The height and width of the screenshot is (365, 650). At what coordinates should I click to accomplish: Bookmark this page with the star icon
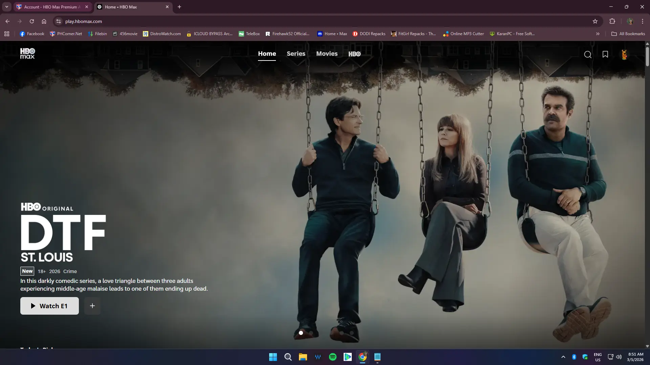pos(595,21)
